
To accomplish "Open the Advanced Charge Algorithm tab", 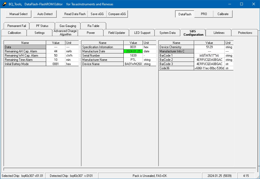I will pyautogui.click(x=65, y=33).
